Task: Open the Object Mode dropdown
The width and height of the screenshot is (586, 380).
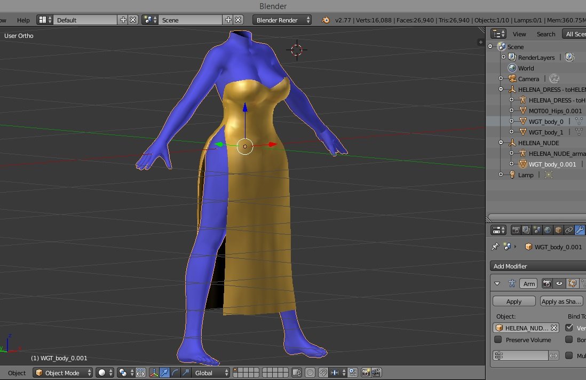Action: pos(63,373)
